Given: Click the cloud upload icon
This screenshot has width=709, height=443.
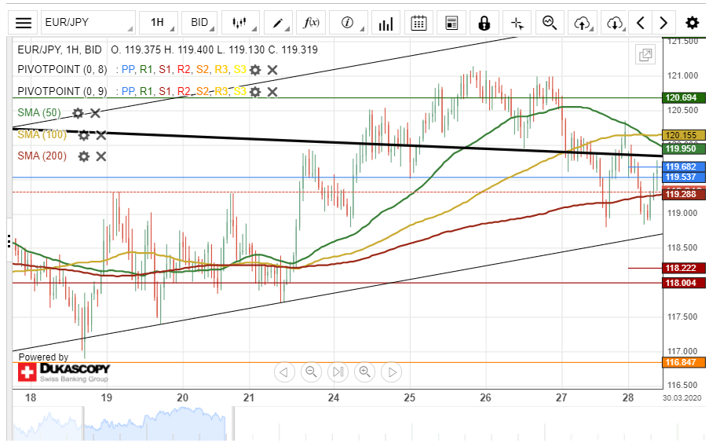Looking at the screenshot, I should click(582, 23).
